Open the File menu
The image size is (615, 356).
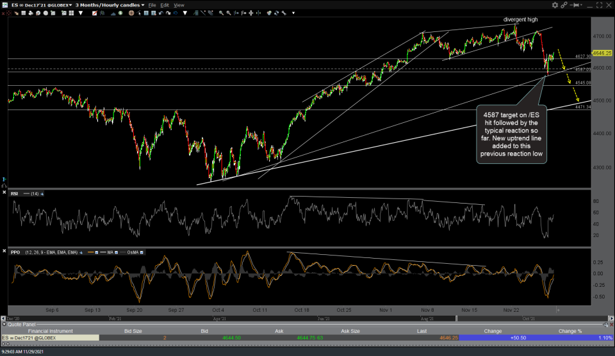[152, 5]
